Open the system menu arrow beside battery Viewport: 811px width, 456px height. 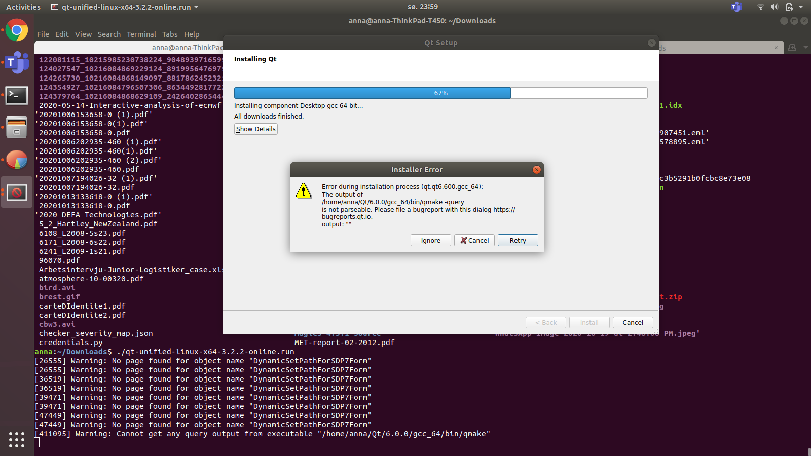click(801, 7)
